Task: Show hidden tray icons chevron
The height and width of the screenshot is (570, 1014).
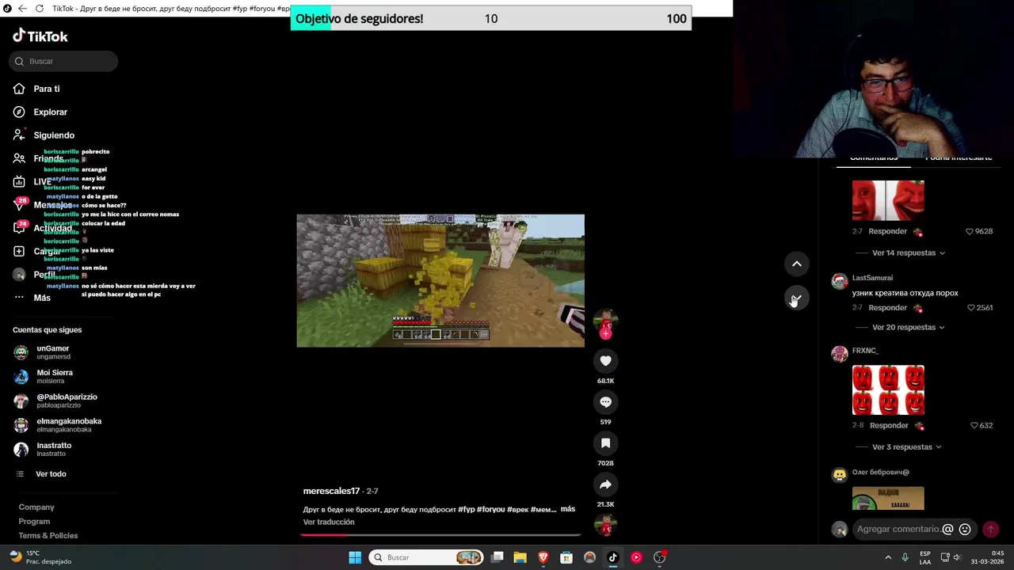Action: pos(888,557)
